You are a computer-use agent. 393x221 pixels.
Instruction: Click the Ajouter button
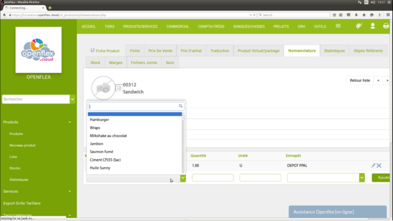tap(381, 177)
